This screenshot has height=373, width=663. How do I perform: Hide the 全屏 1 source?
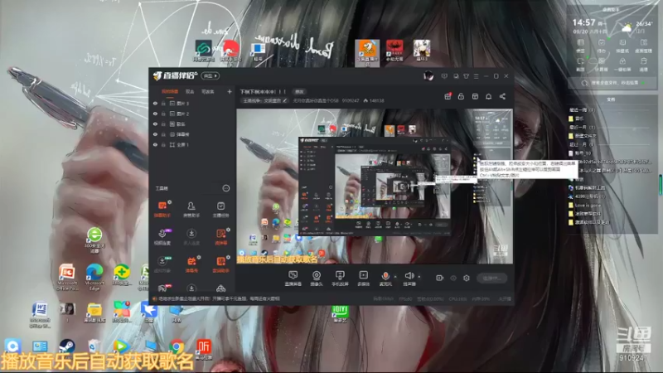[x=155, y=144]
